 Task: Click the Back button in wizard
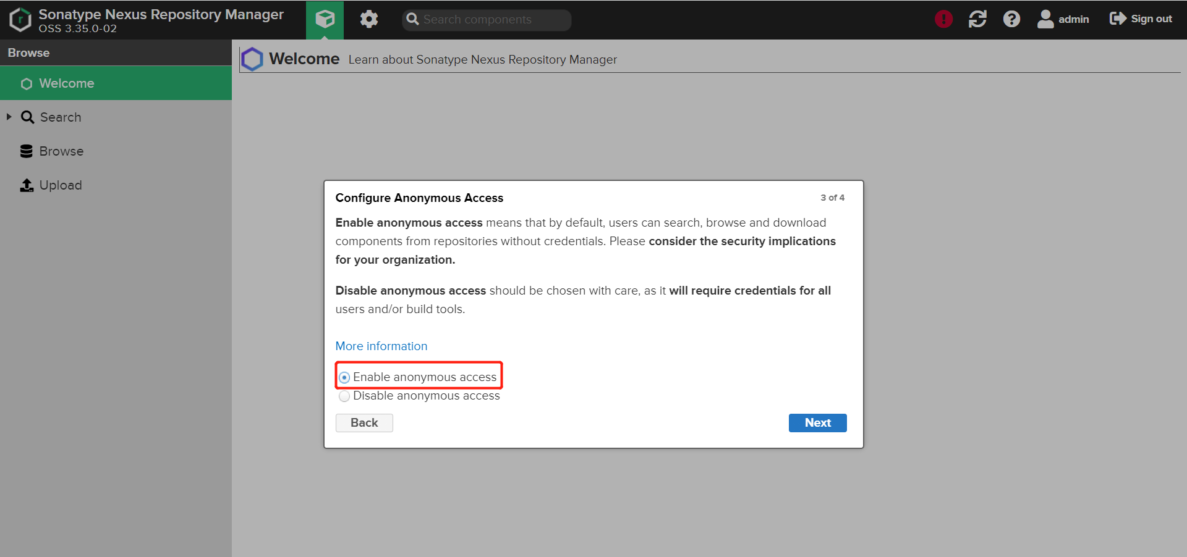(x=364, y=423)
